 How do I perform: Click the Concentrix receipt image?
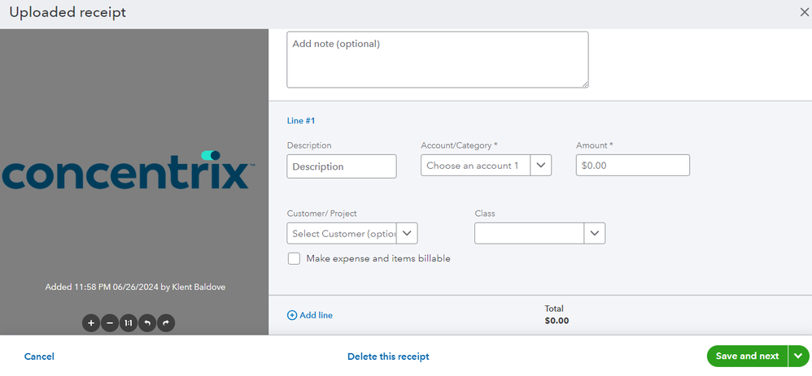click(128, 172)
